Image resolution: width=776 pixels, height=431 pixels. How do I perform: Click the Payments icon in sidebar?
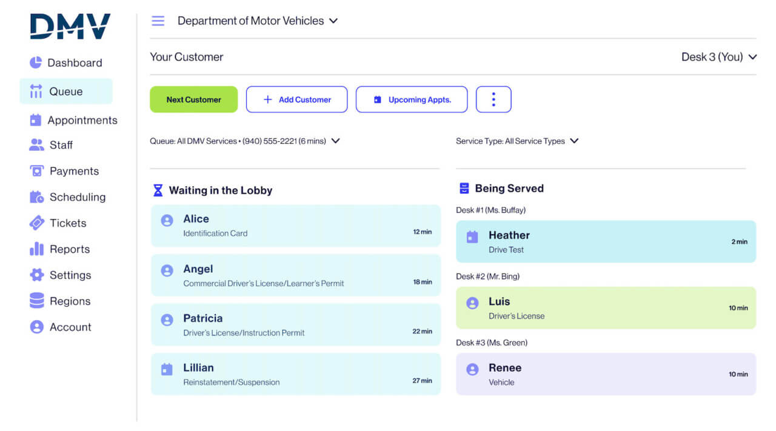[x=37, y=171]
